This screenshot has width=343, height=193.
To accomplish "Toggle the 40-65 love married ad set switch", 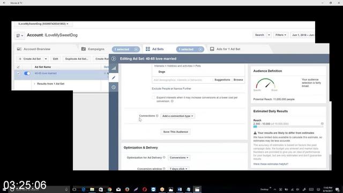I will [27, 73].
